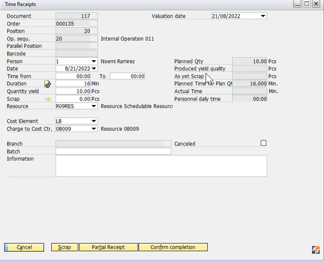Close the Time Receipts window

click(x=316, y=4)
